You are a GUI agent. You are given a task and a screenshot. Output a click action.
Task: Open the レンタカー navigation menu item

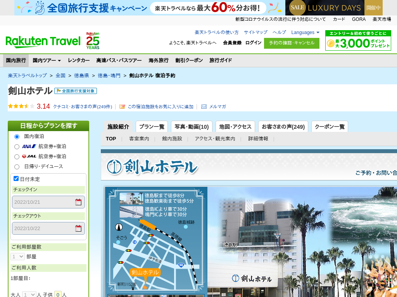79,60
